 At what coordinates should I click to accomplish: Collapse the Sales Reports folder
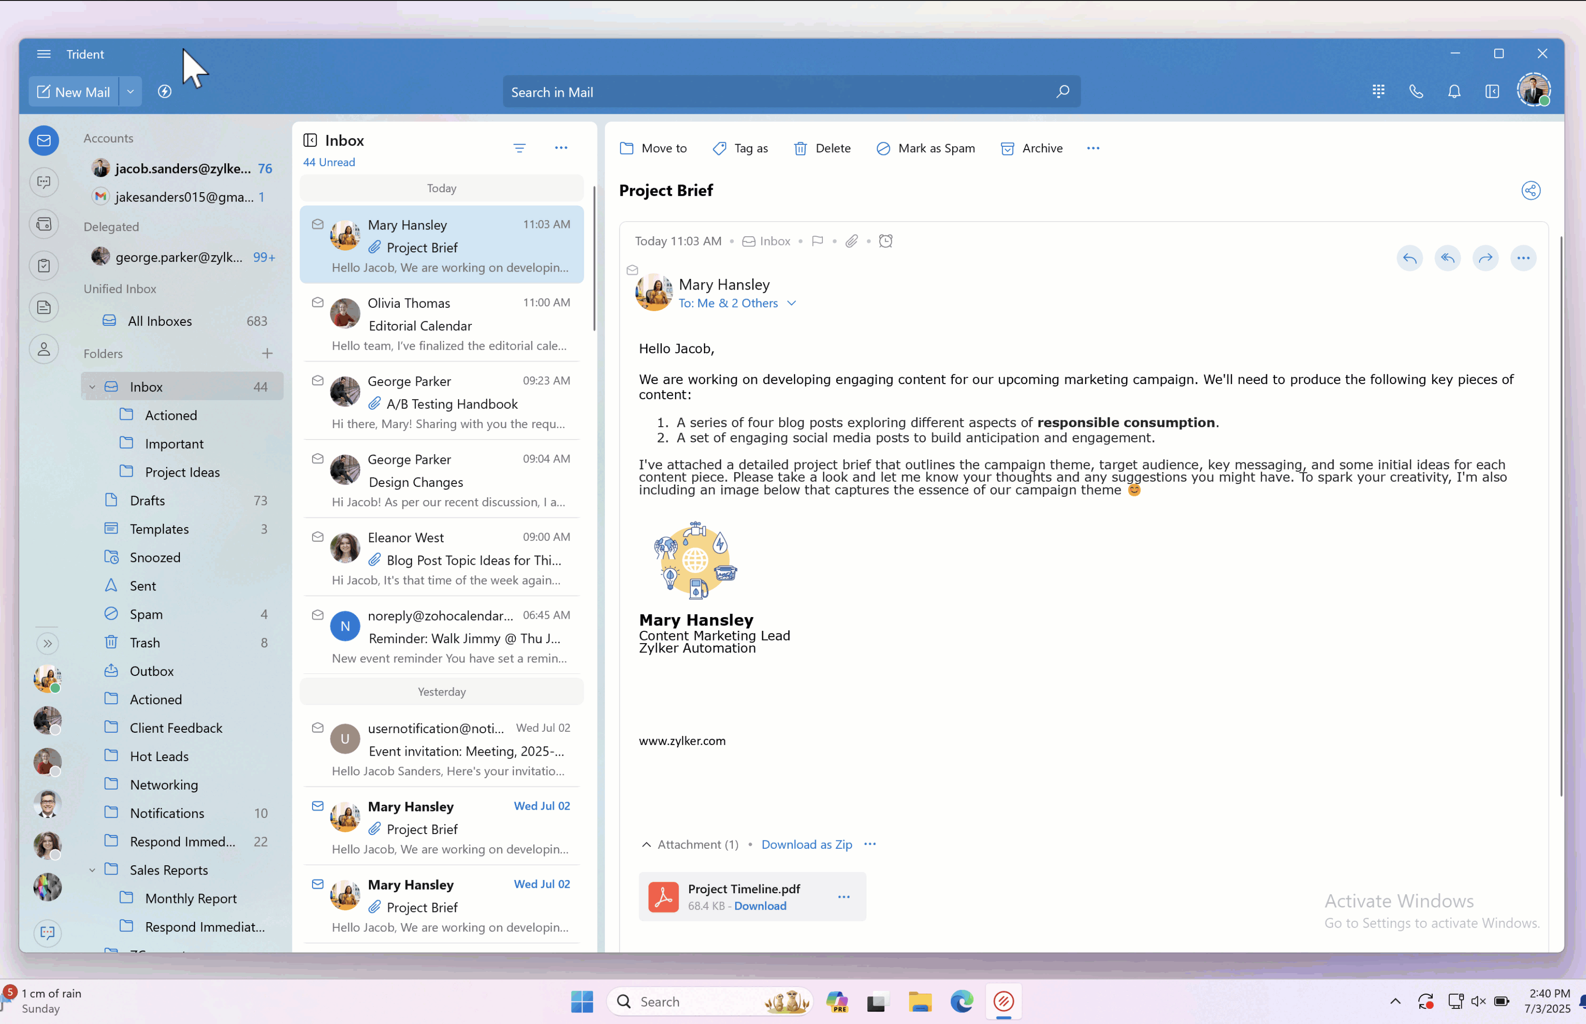tap(92, 870)
